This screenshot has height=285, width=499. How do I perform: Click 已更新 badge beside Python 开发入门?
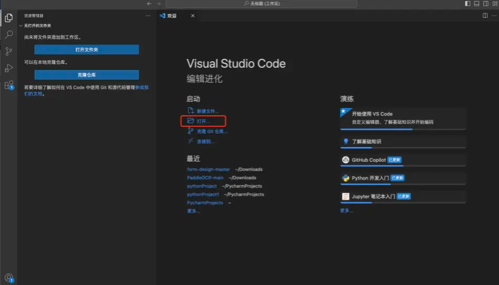pos(398,178)
